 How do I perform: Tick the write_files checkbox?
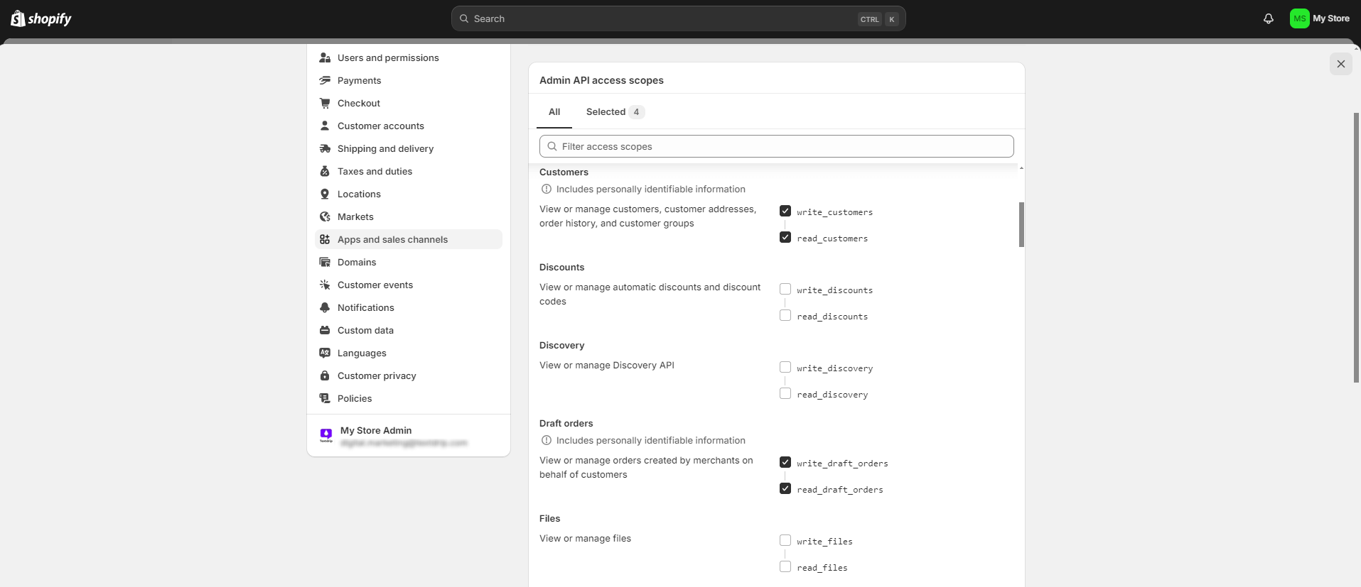point(785,540)
